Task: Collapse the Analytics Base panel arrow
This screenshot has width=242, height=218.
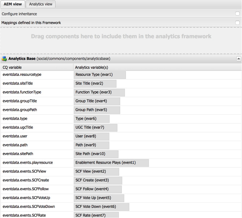Action: [x=238, y=59]
